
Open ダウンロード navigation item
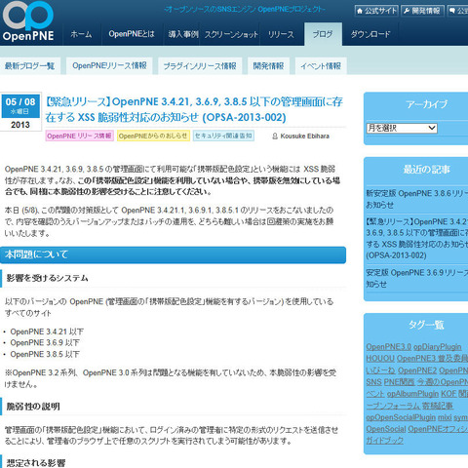370,34
